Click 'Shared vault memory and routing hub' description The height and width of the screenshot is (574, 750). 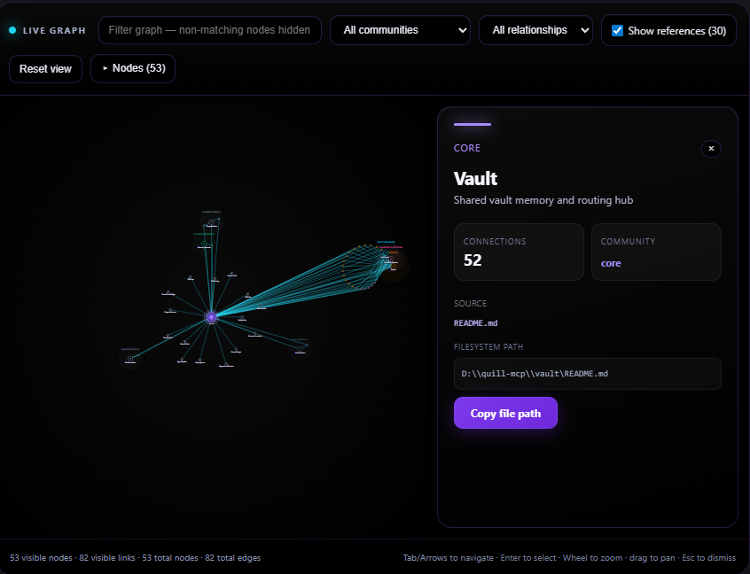[543, 200]
